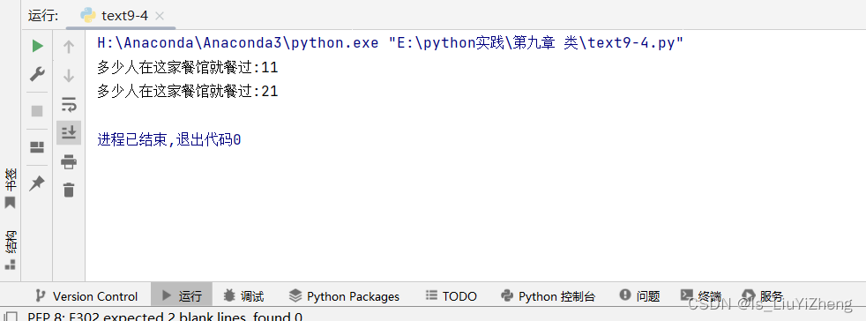
Task: Open the 调试 debug tool window
Action: pos(243,296)
